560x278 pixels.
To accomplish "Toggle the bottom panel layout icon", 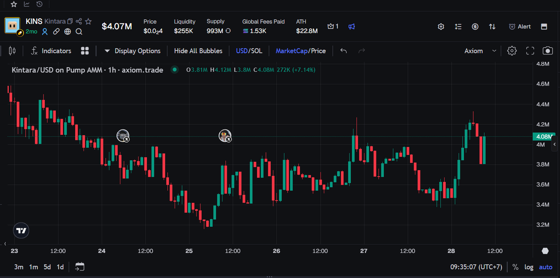I will coord(544,27).
